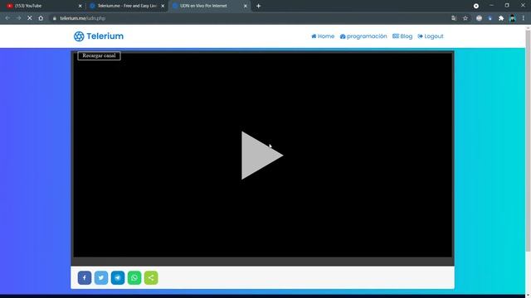531x298 pixels.
Task: Open the programación nav link
Action: coord(363,36)
